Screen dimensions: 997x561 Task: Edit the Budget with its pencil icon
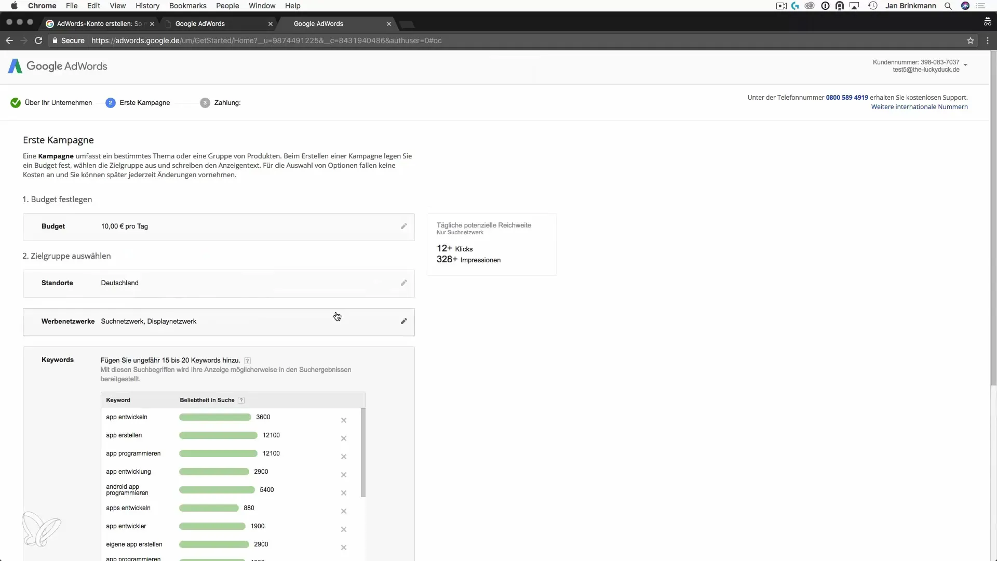[403, 226]
